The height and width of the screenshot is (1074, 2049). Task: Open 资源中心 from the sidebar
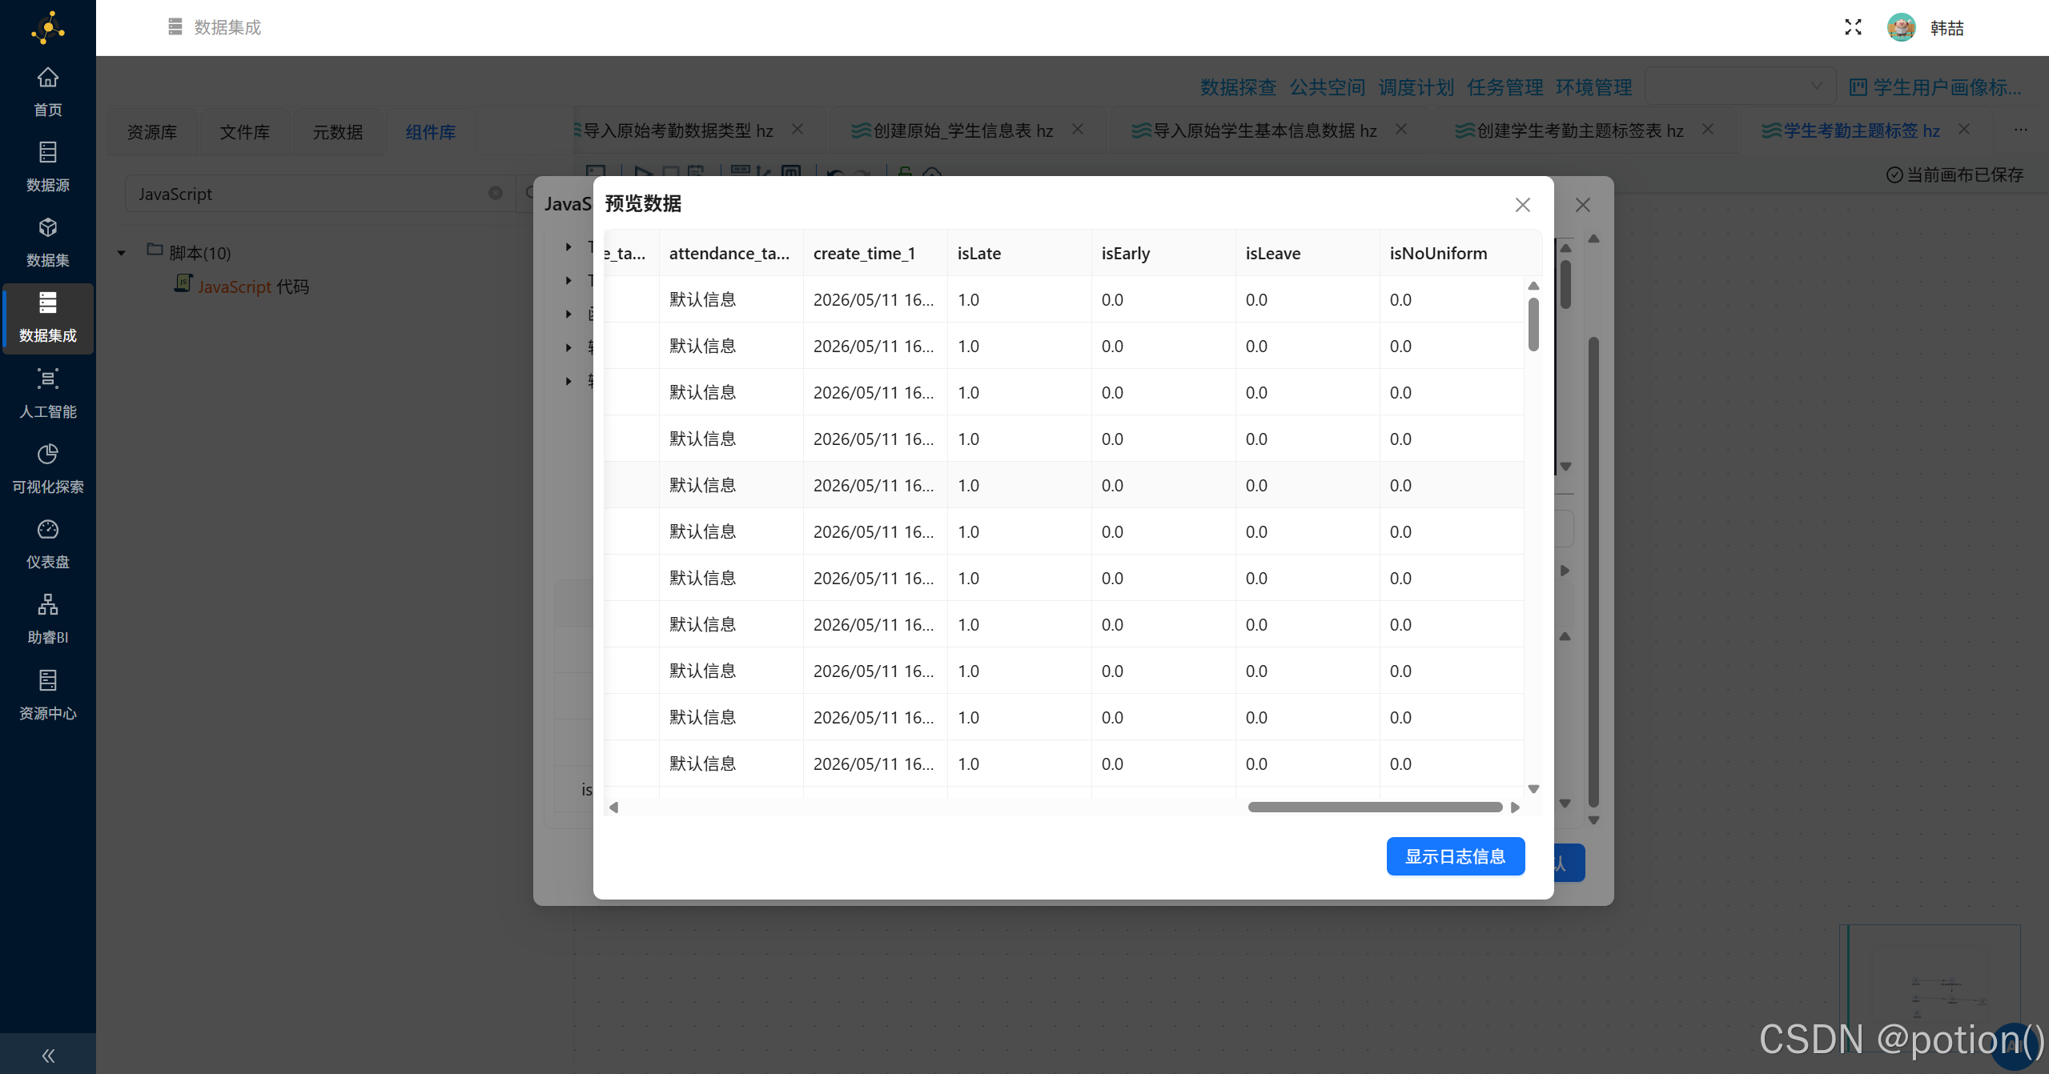click(48, 695)
